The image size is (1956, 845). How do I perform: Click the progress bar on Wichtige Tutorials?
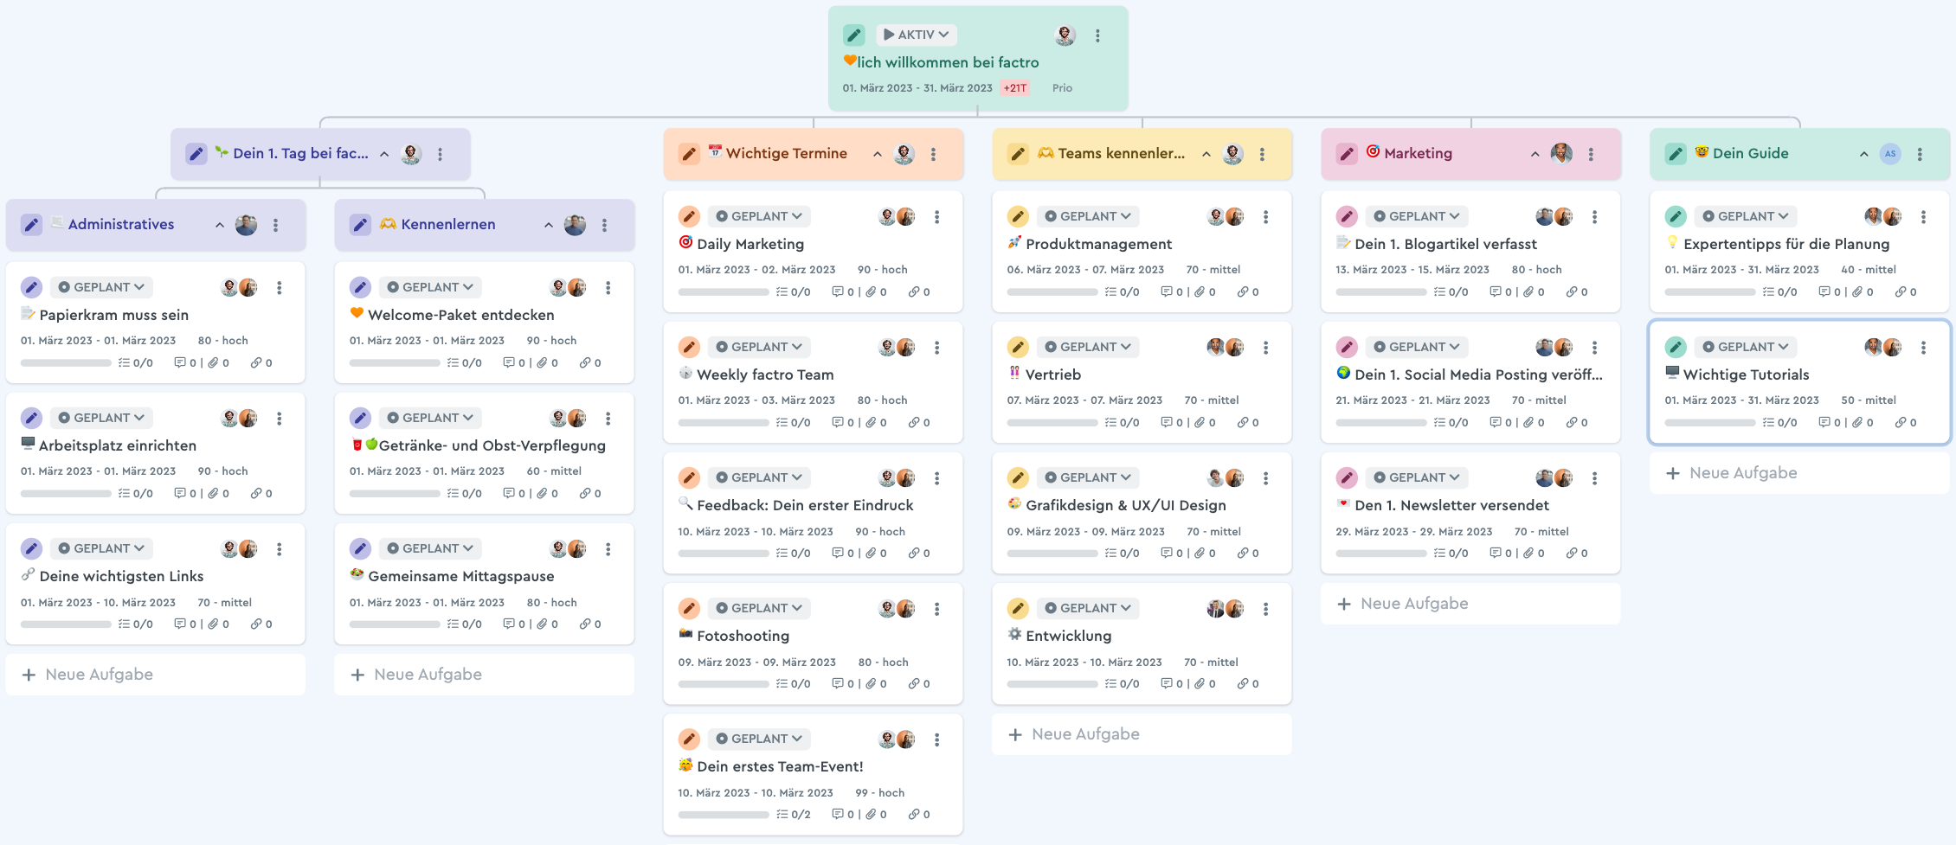click(x=1710, y=423)
